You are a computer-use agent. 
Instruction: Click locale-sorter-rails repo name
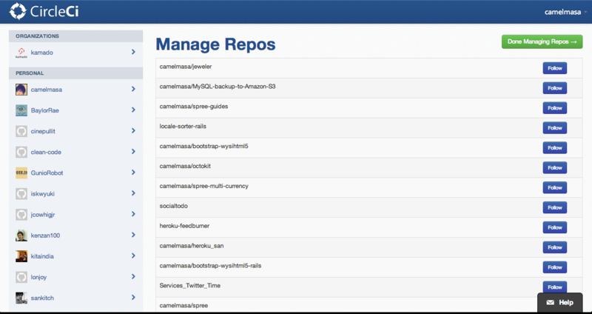click(183, 126)
